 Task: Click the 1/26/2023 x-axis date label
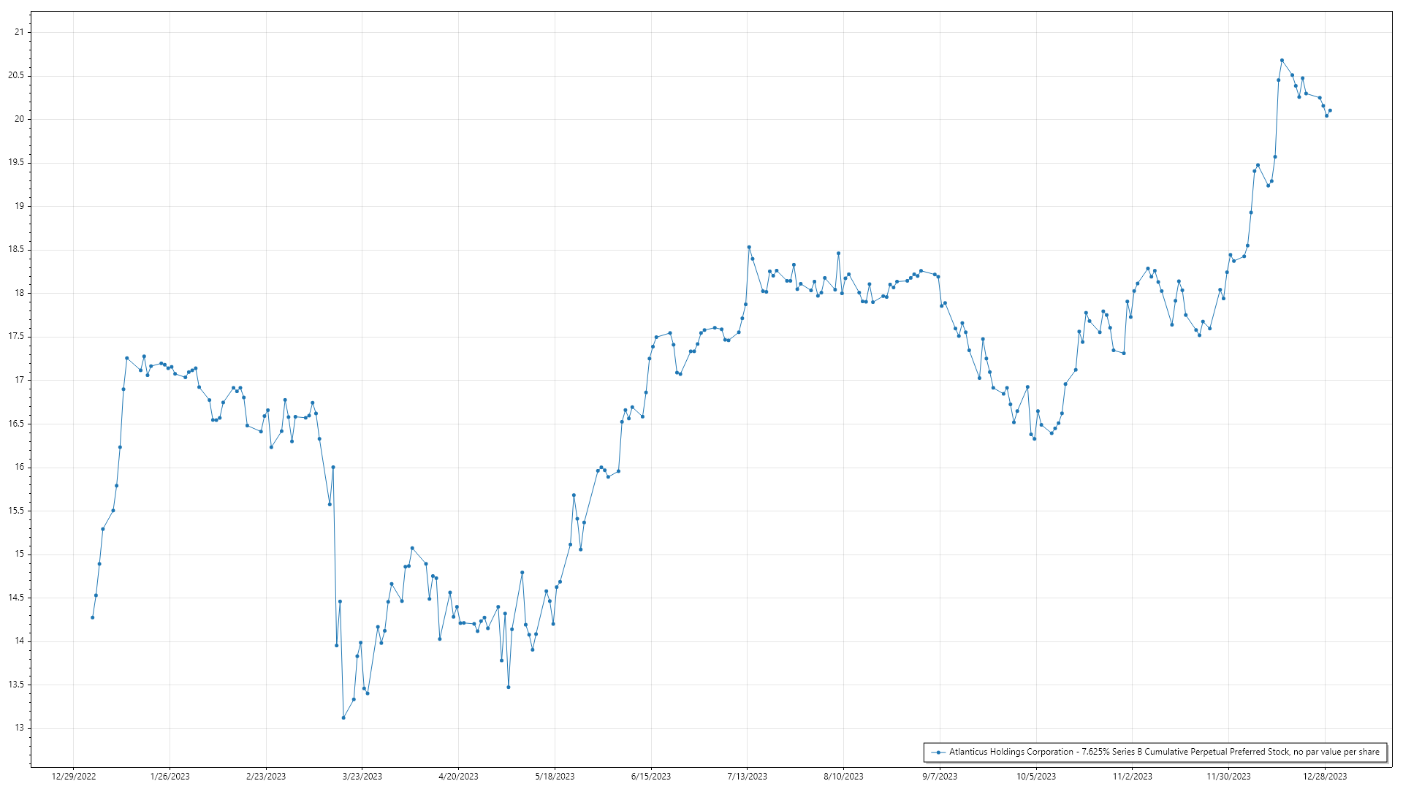170,777
